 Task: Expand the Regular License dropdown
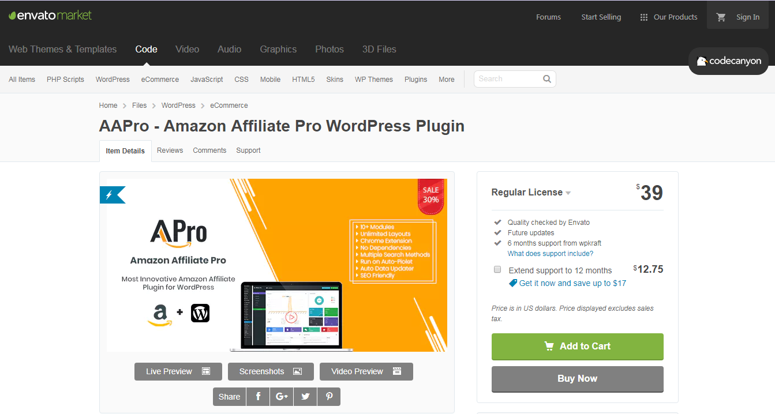531,193
